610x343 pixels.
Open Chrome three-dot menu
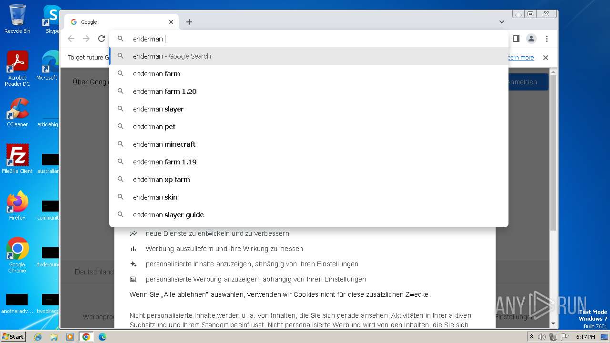tap(547, 39)
